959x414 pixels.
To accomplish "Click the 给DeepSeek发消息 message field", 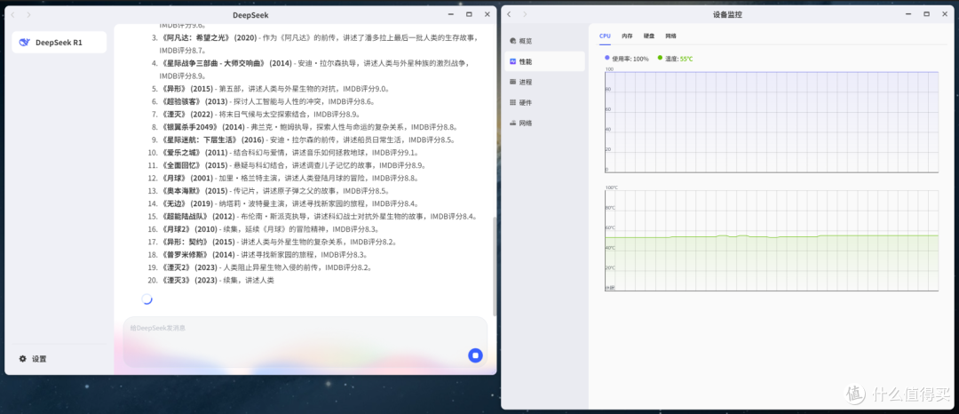I will click(305, 341).
